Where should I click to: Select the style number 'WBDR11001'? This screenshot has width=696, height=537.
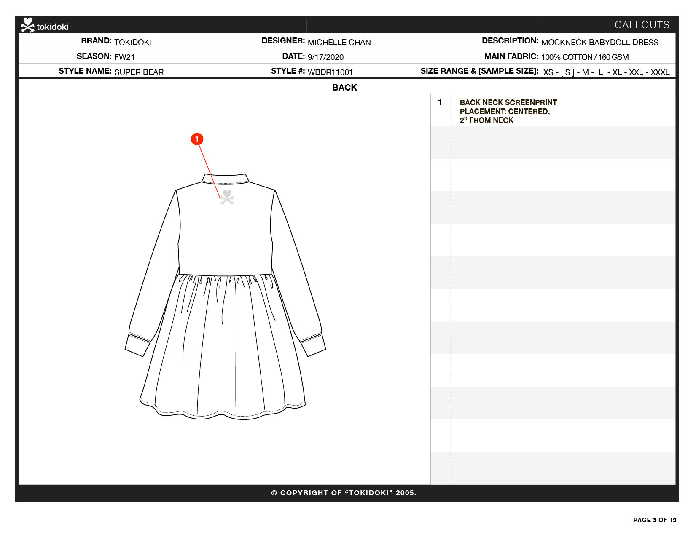point(330,72)
